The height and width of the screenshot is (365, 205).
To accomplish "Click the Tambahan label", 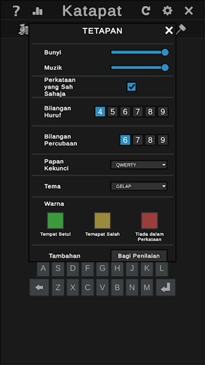I will tap(65, 256).
